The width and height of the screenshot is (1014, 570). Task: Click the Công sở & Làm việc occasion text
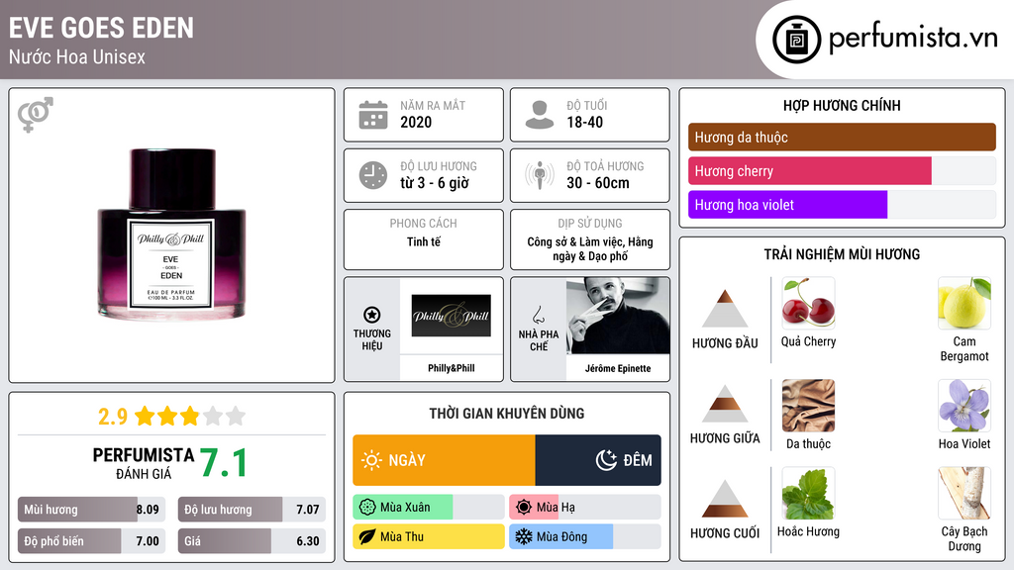590,248
